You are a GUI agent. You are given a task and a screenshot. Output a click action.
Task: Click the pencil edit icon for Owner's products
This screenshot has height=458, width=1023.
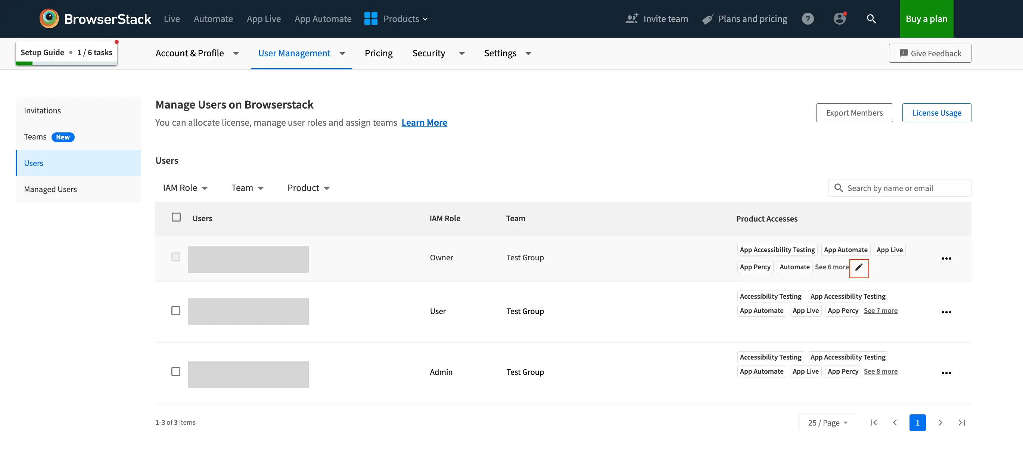[x=859, y=267]
